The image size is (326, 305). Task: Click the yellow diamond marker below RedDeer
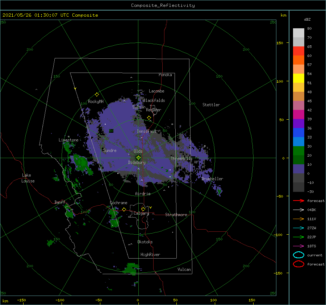[x=149, y=118]
